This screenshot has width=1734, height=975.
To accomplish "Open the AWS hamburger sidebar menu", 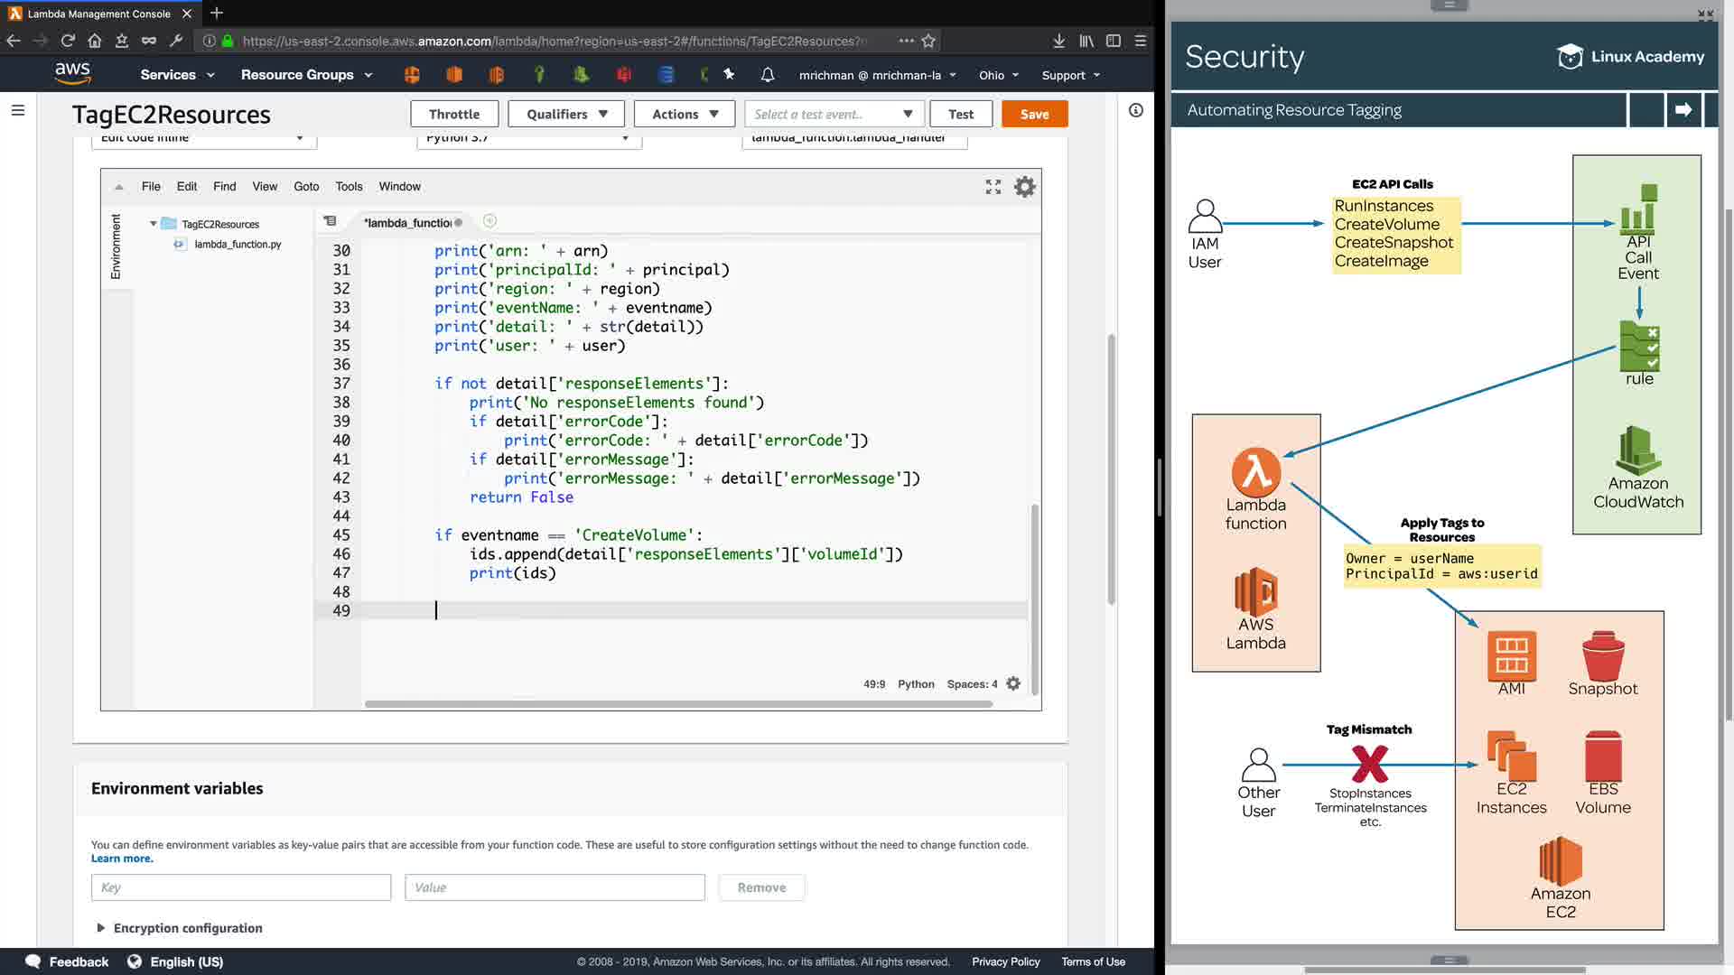I will click(18, 110).
